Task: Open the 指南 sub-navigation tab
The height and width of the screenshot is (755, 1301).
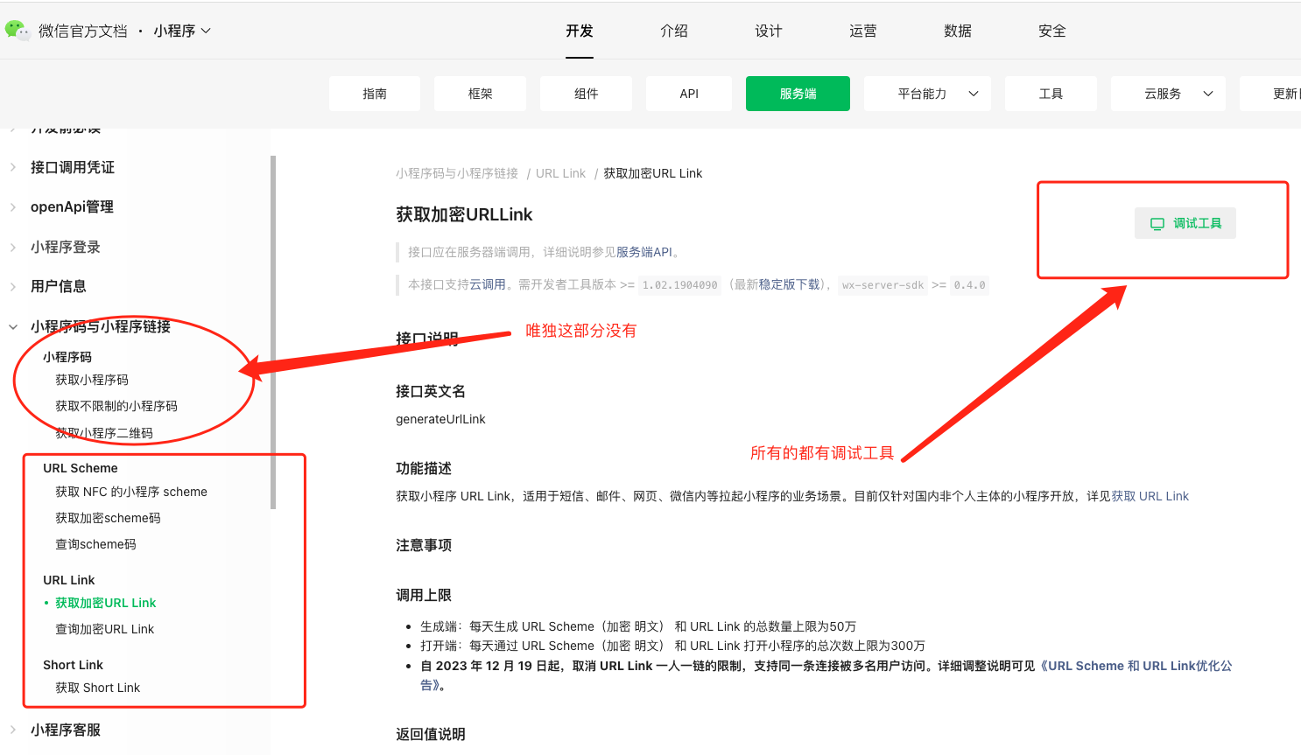Action: click(375, 94)
